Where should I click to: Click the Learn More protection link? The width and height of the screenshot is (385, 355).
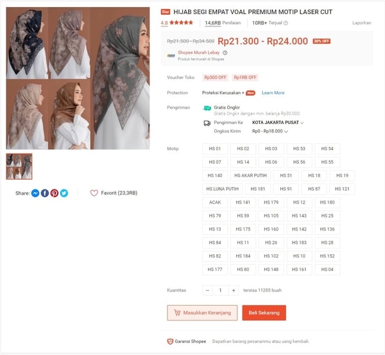(x=273, y=92)
